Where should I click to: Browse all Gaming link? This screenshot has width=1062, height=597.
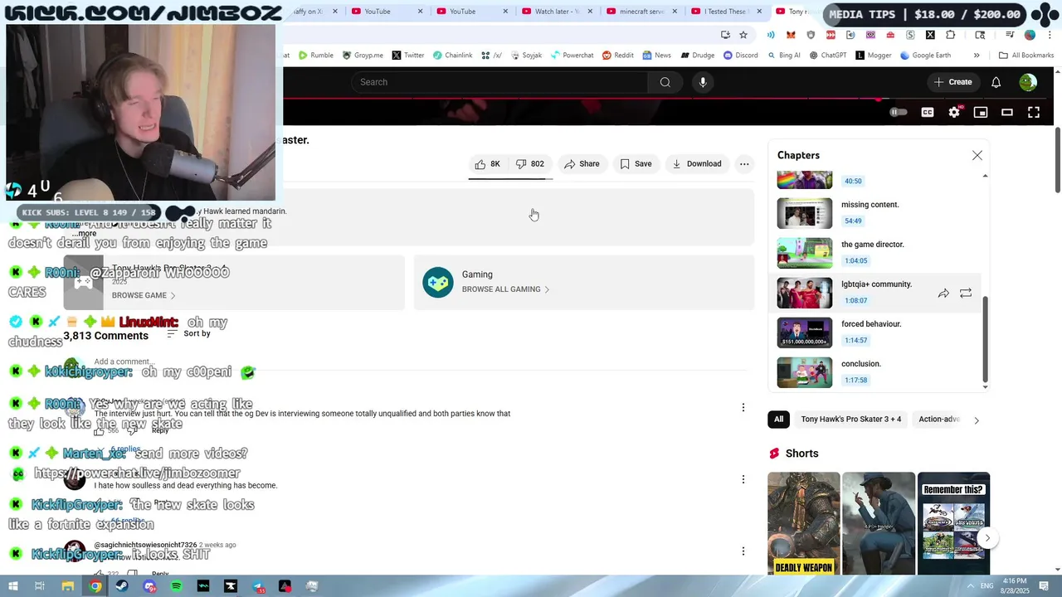tap(505, 289)
